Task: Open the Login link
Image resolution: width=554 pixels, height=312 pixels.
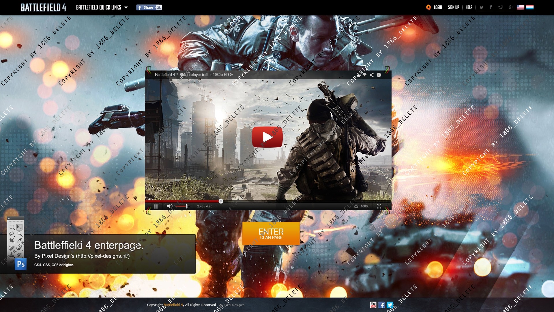Action: tap(438, 7)
